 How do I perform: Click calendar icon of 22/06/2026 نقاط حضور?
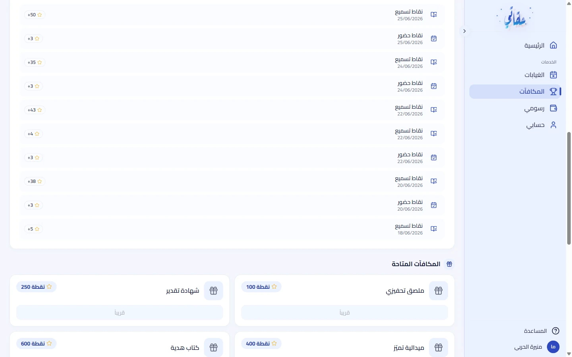(x=434, y=157)
